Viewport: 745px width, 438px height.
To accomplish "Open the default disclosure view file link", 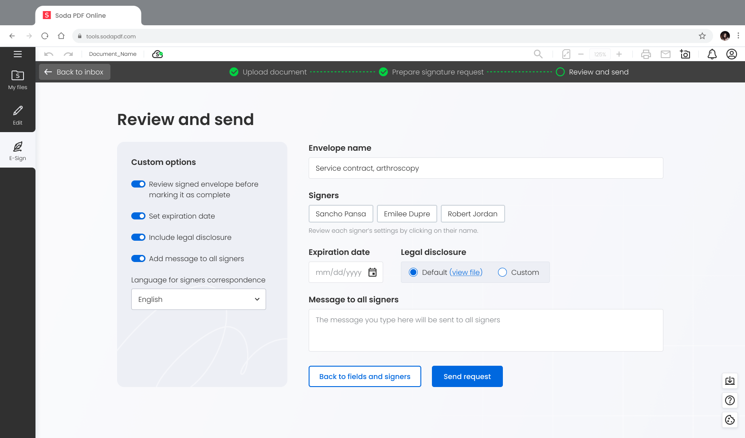I will coord(466,272).
